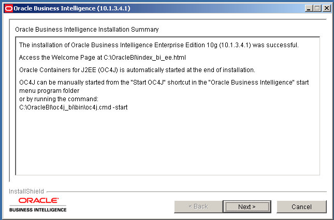
Task: Click the BUSINESS INTELLIGENCE text under logo
Action: pos(38,210)
